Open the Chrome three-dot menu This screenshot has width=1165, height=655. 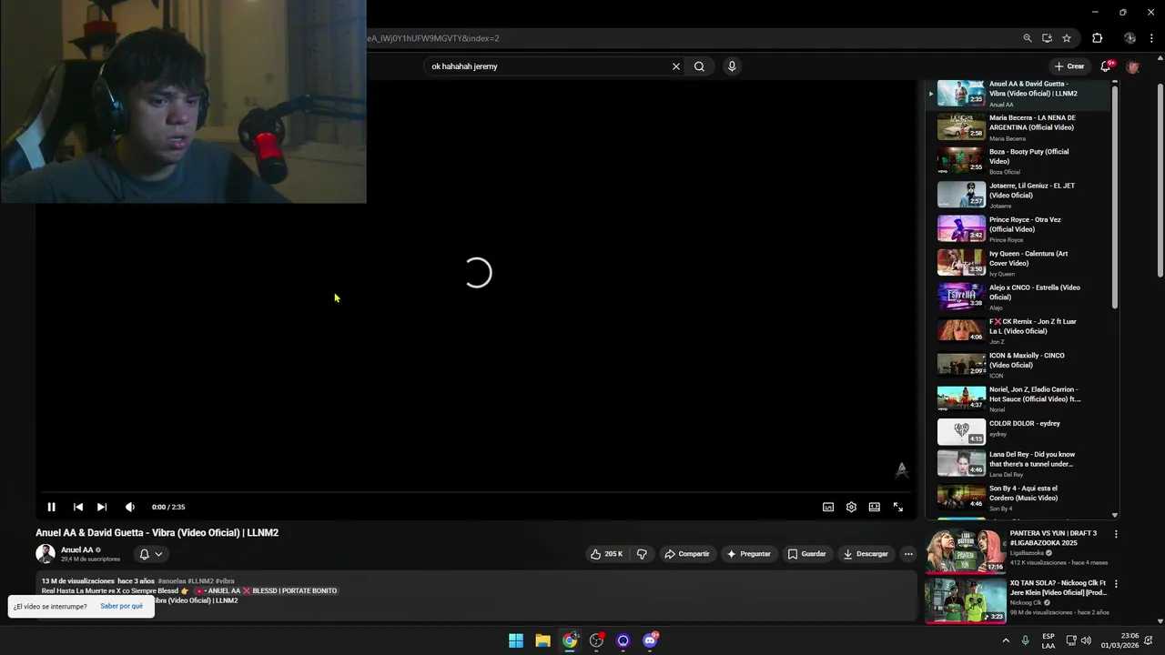[x=1151, y=38]
